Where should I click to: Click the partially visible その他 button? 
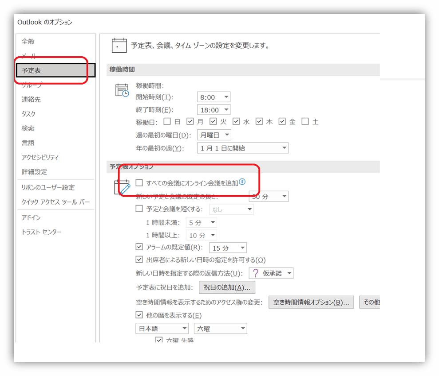(x=370, y=302)
